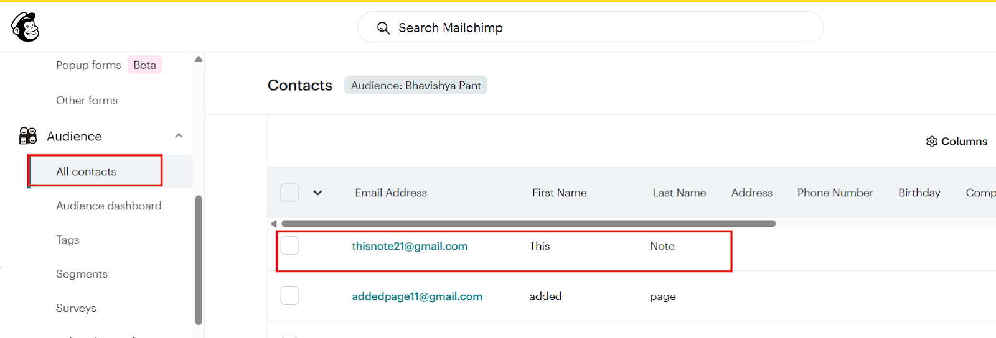Check the box for thisnote21@gmail.com

(289, 246)
